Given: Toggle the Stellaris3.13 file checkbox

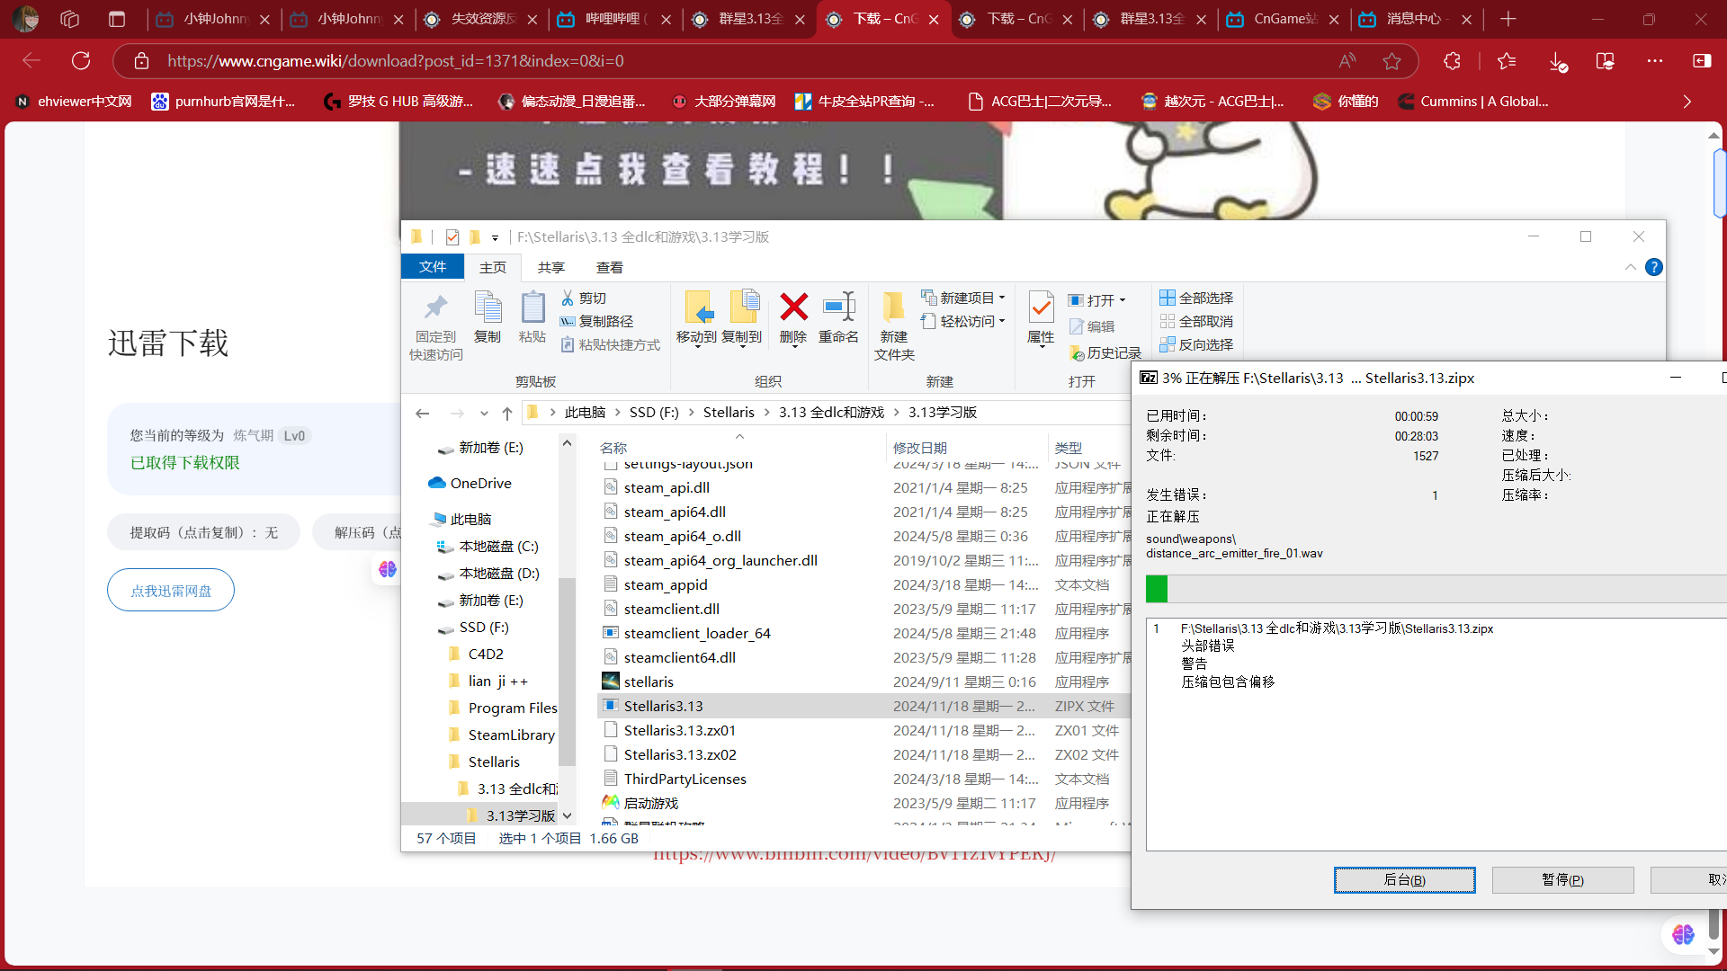Looking at the screenshot, I should 611,706.
